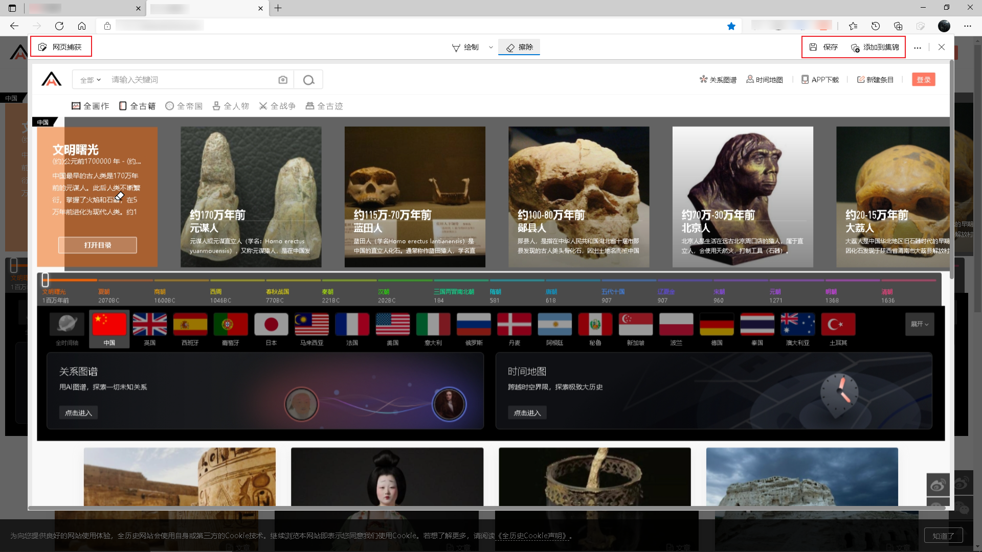This screenshot has height=552, width=982.
Task: Open the browser history icon
Action: tap(876, 26)
